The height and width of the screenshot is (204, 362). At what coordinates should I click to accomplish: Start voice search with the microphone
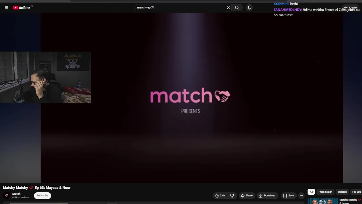(249, 8)
